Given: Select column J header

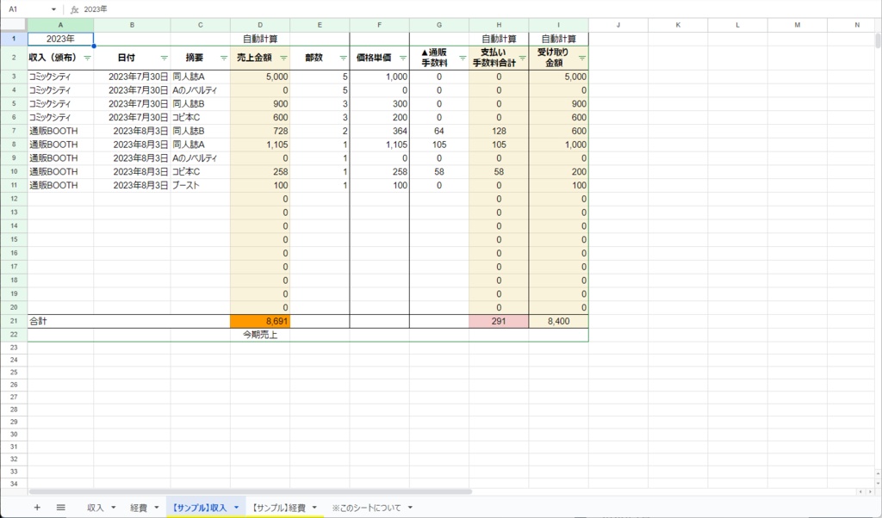Looking at the screenshot, I should [618, 25].
